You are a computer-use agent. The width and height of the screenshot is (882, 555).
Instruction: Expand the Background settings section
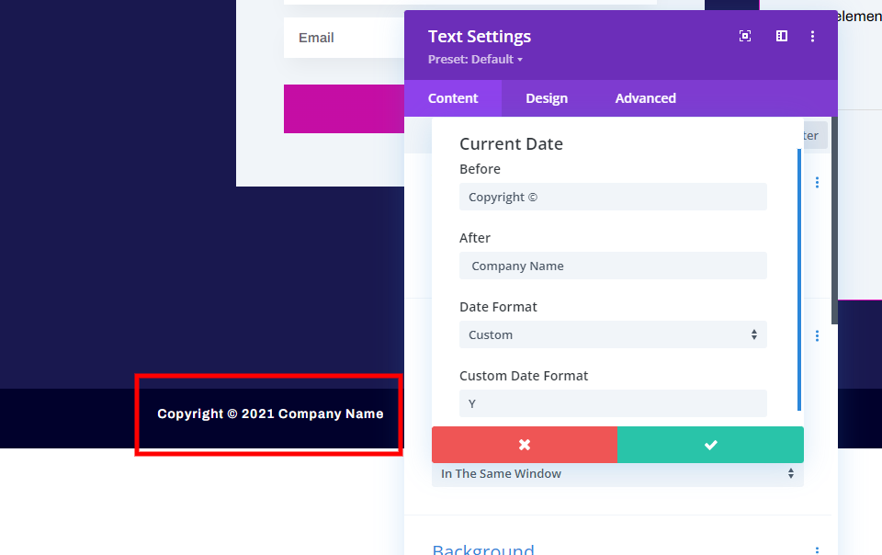pyautogui.click(x=483, y=549)
